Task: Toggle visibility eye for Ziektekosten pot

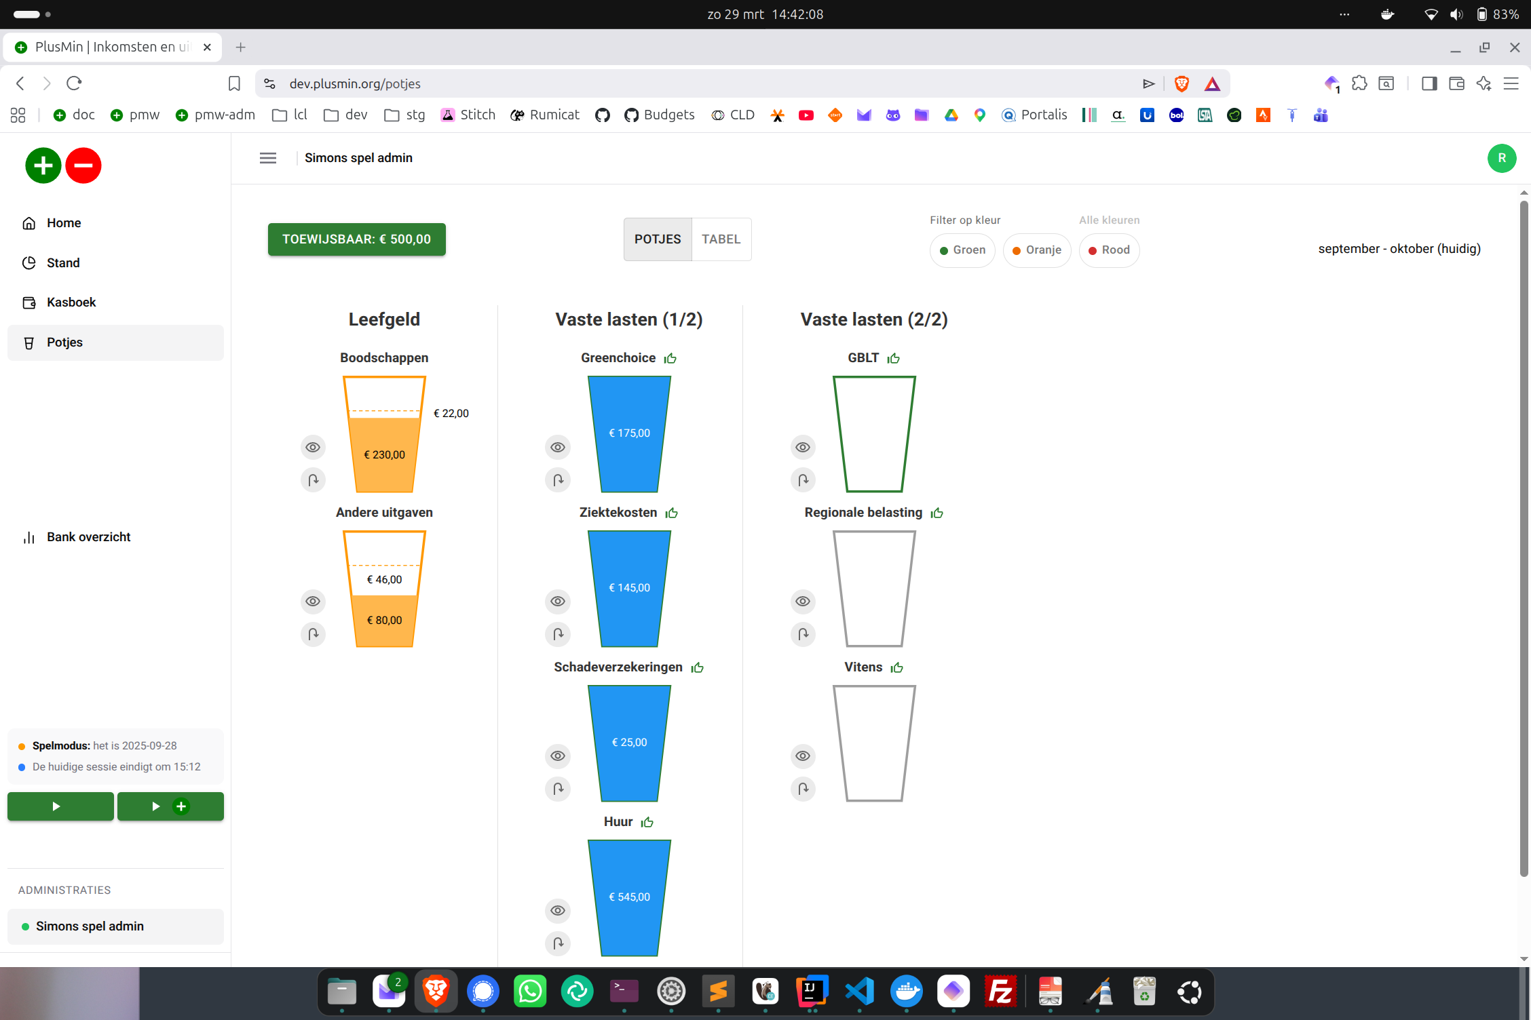Action: (558, 602)
